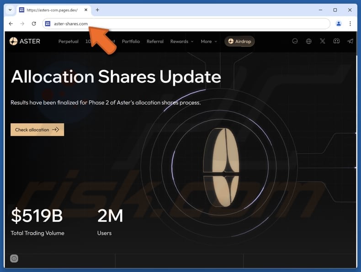
Task: Click the address bar showing aster-shares.com
Action: tap(183, 24)
